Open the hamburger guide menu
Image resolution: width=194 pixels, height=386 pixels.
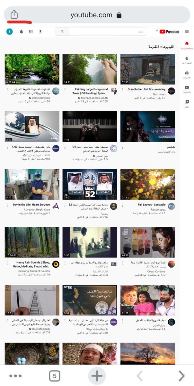187,32
